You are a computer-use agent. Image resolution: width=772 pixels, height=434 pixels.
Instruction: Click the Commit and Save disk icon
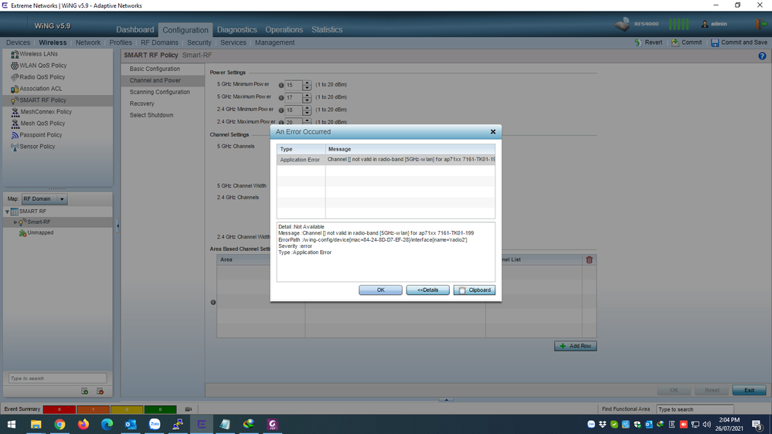pos(715,42)
